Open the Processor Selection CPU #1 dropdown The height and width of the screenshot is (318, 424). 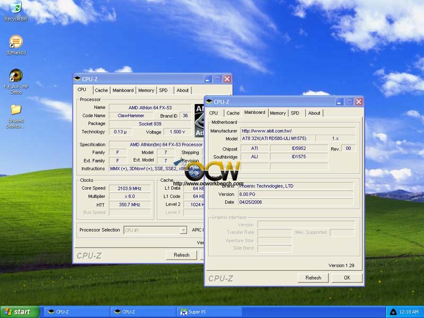[155, 230]
